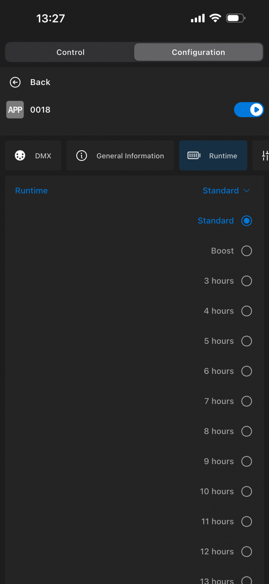The width and height of the screenshot is (269, 584).
Task: Tap the gray APP badge icon
Action: [15, 110]
